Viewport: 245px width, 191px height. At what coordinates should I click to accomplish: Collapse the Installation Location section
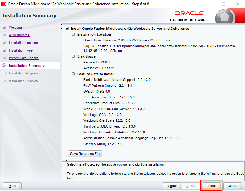click(73, 34)
